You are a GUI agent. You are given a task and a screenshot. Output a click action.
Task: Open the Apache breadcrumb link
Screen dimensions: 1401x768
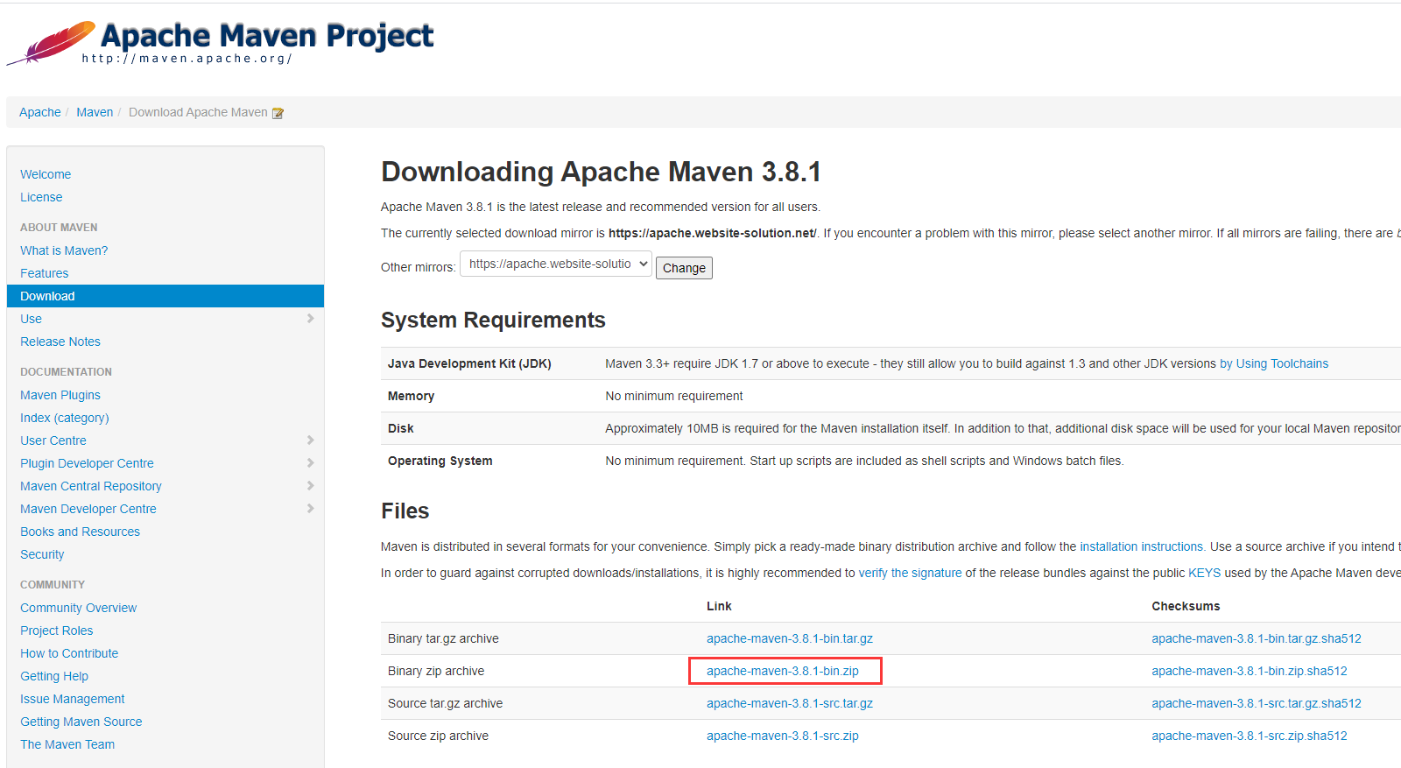pyautogui.click(x=40, y=112)
